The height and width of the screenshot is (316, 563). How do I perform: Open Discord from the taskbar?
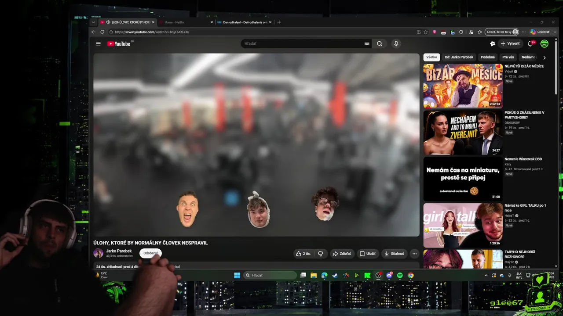pyautogui.click(x=389, y=276)
